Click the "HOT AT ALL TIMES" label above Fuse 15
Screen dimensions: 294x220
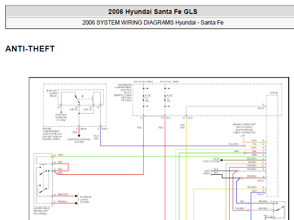[144, 82]
